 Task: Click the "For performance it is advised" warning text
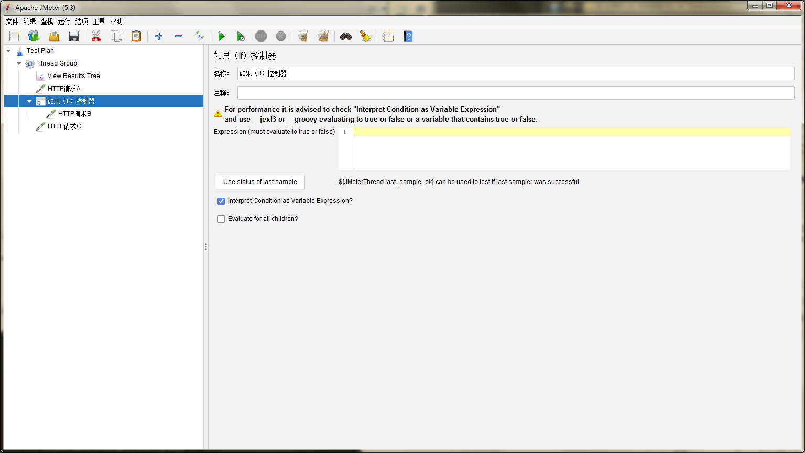click(x=381, y=114)
